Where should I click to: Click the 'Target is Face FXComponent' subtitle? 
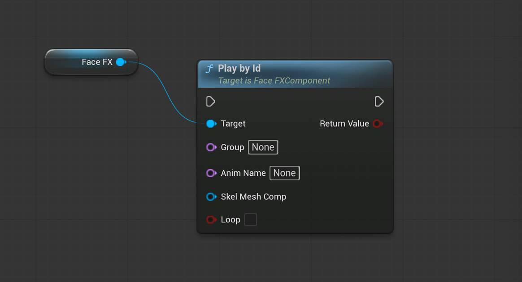point(274,81)
